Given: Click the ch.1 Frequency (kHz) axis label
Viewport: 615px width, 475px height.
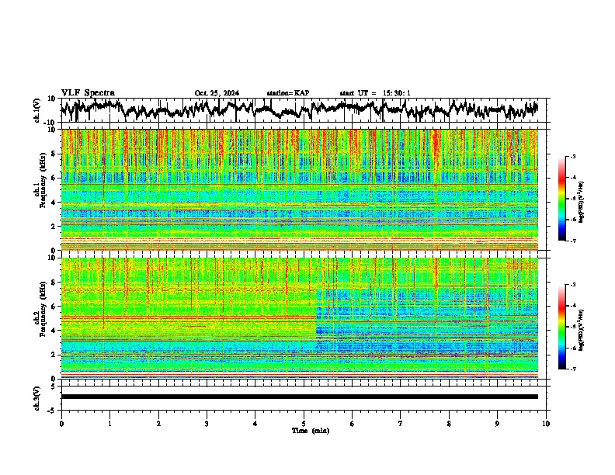Looking at the screenshot, I should pos(40,180).
